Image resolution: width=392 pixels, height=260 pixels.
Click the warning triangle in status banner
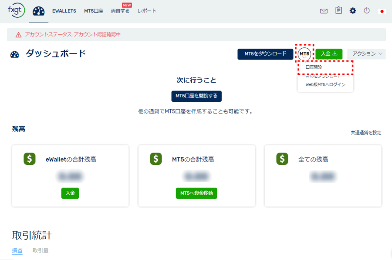(x=18, y=35)
